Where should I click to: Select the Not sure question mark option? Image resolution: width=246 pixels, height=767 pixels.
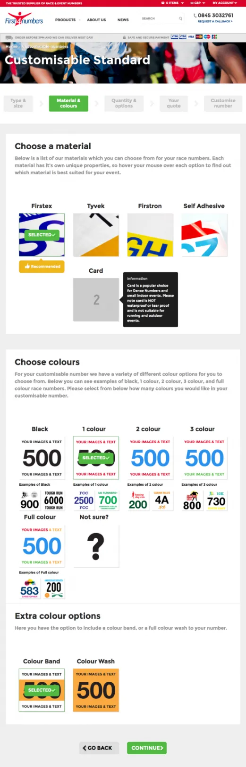pyautogui.click(x=96, y=546)
